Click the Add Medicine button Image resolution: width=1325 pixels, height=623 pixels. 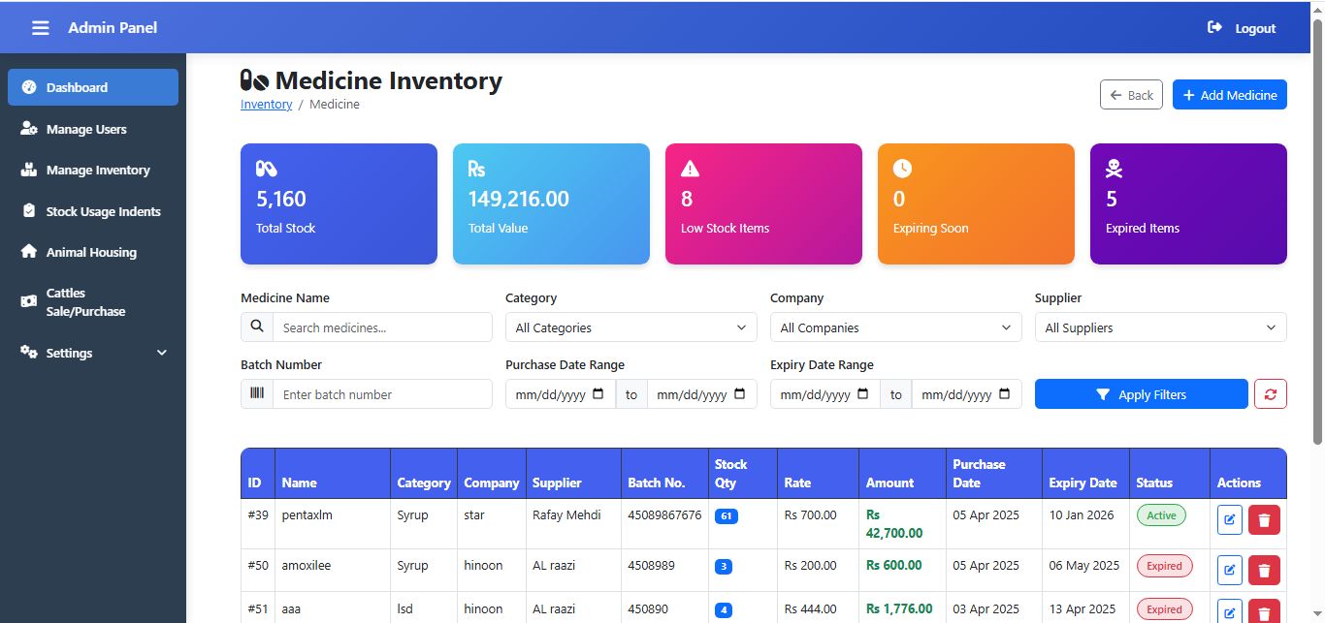[1229, 95]
